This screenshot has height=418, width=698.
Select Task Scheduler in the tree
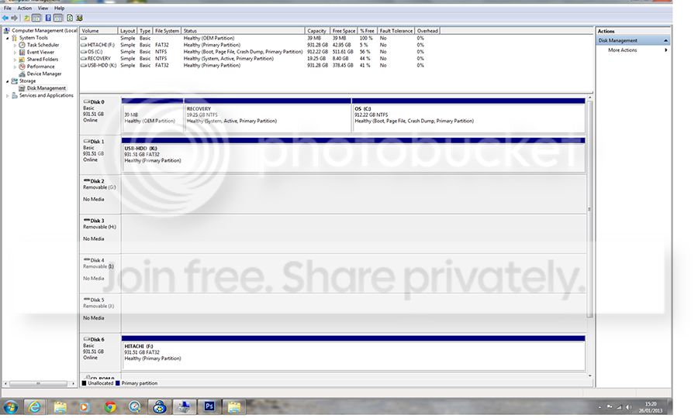click(43, 45)
